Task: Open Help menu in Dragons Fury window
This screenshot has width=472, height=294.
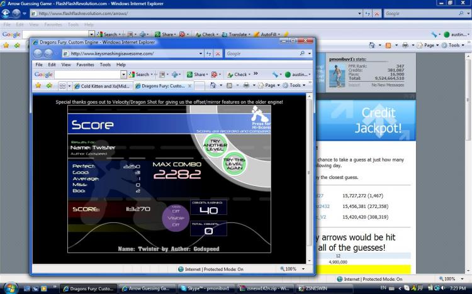Action: pyautogui.click(x=121, y=64)
